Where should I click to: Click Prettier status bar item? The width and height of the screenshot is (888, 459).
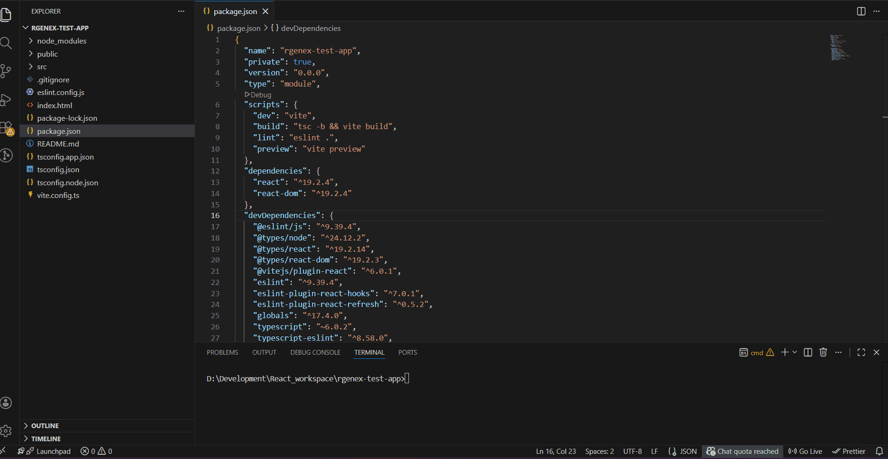pyautogui.click(x=849, y=451)
